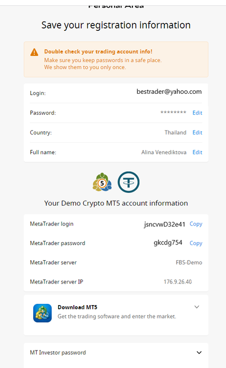Click the FBS-Demo server name
The image size is (226, 368).
[x=189, y=263]
